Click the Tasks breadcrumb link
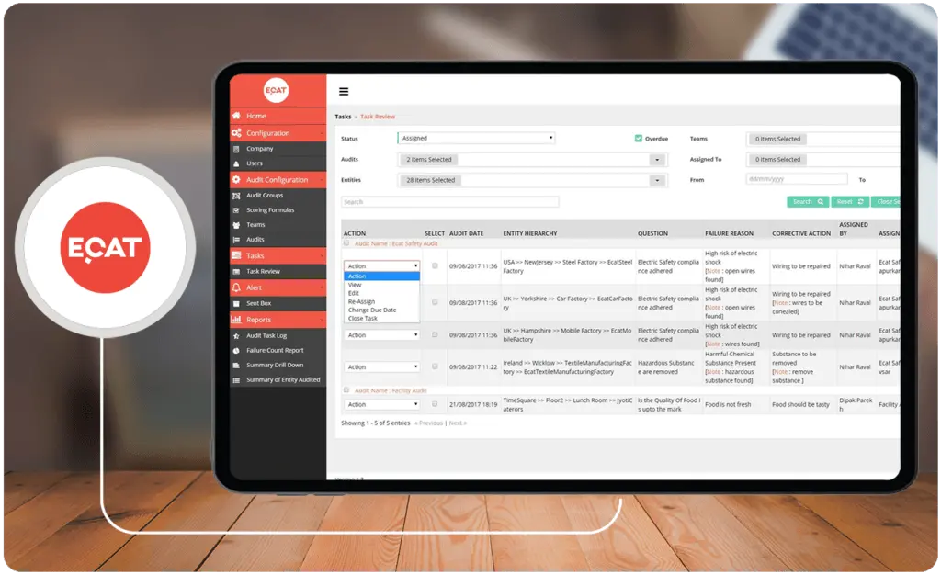Screen dimensions: 941x575 [343, 117]
